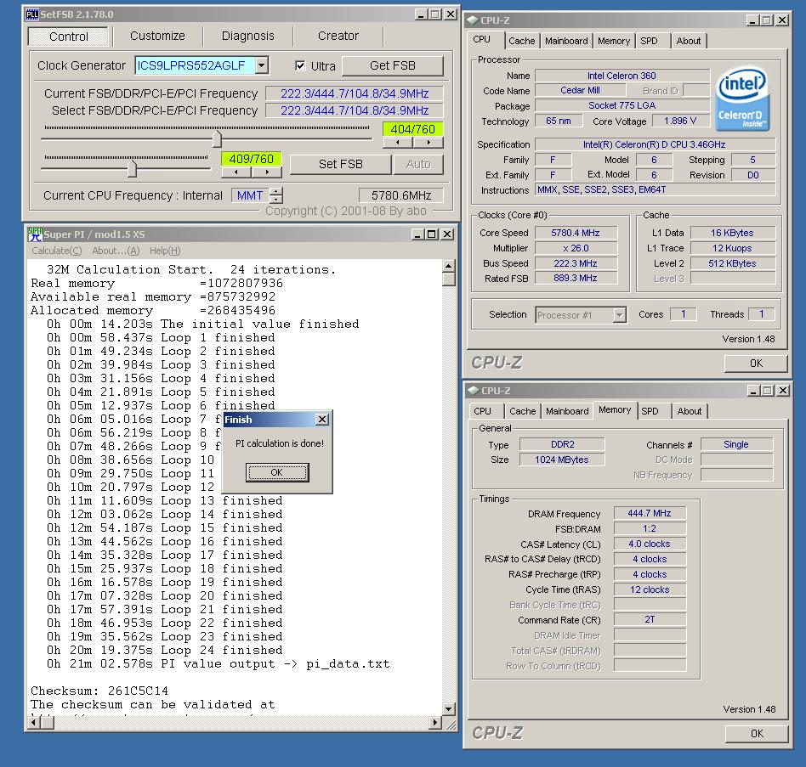
Task: Toggle the Ultra checkbox in SetFSB
Action: pyautogui.click(x=300, y=65)
